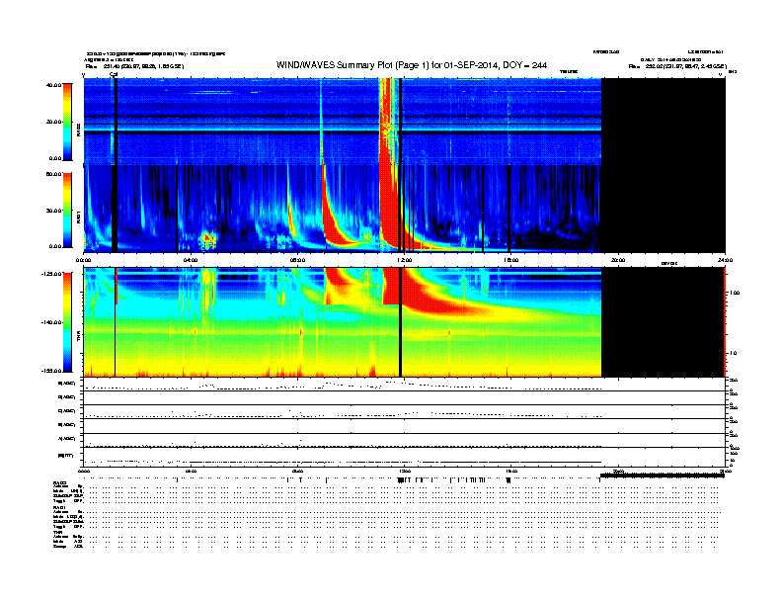Click the WIND/WAVES Summary Plot title
This screenshot has height=605, width=782.
[x=412, y=65]
